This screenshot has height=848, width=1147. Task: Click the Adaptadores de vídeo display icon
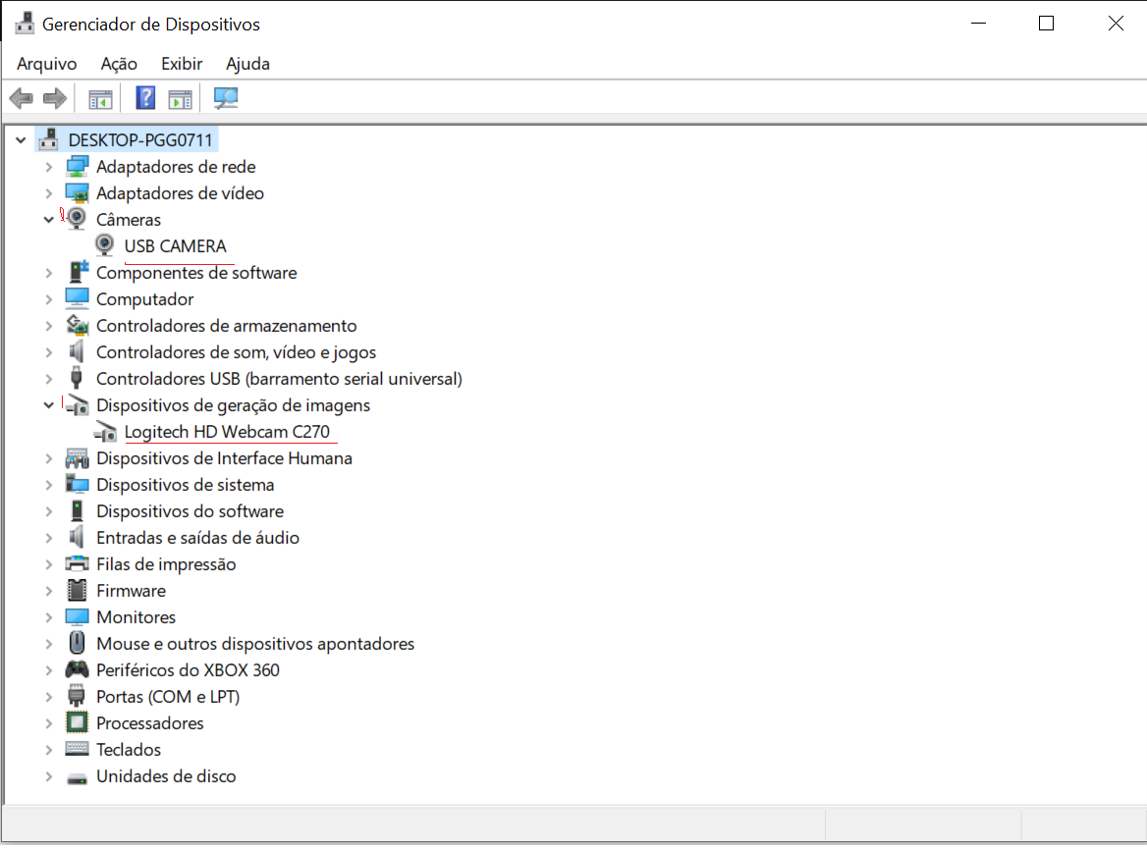[77, 193]
